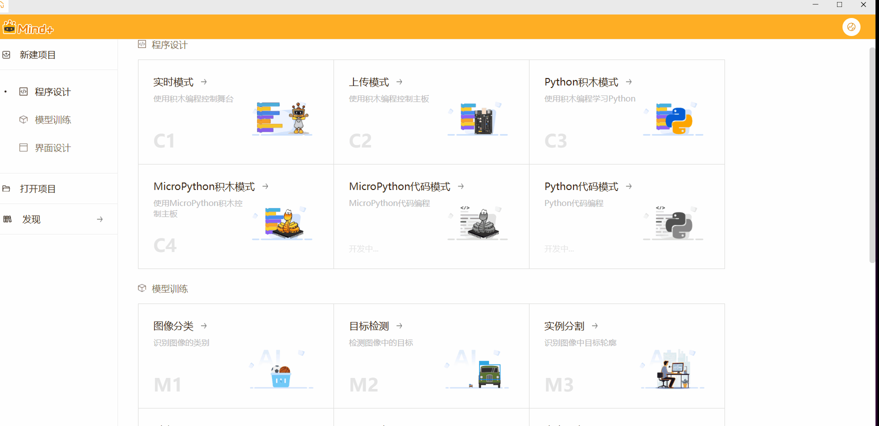Expand the 发现 menu arrow
879x426 pixels.
(99, 219)
